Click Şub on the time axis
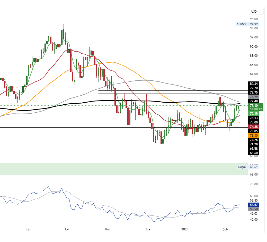The height and width of the screenshot is (242, 267). [x=225, y=229]
